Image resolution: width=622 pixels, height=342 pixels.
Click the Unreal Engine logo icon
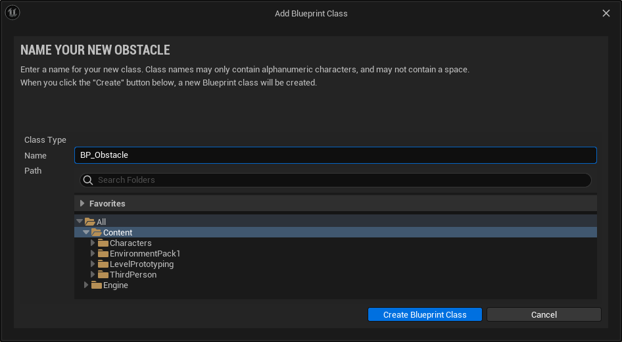point(12,12)
